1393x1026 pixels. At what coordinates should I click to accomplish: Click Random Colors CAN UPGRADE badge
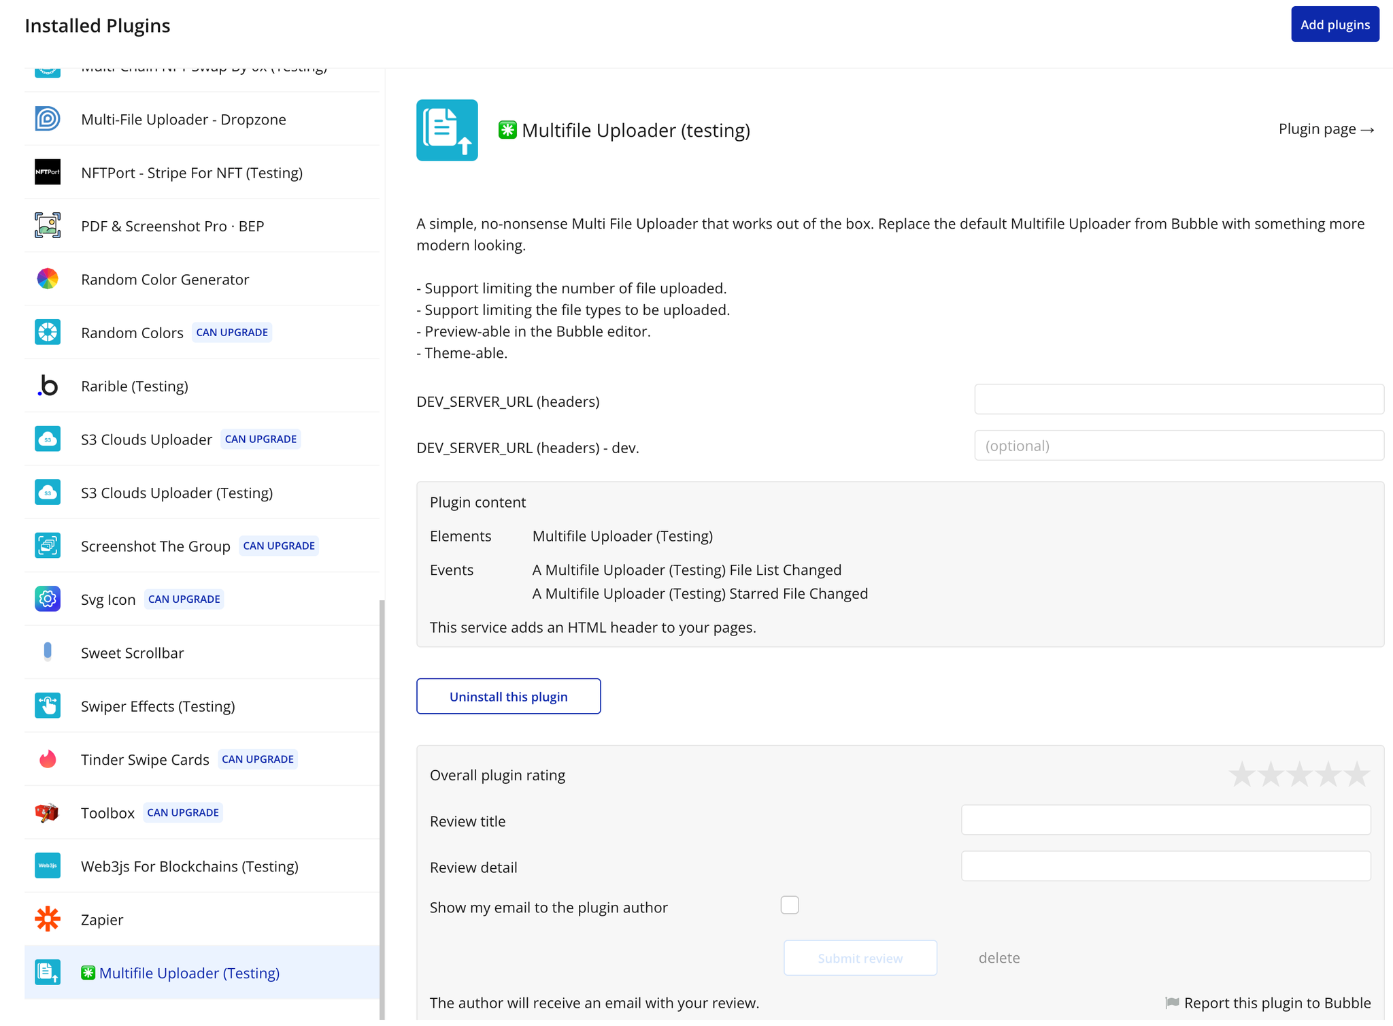click(x=232, y=332)
